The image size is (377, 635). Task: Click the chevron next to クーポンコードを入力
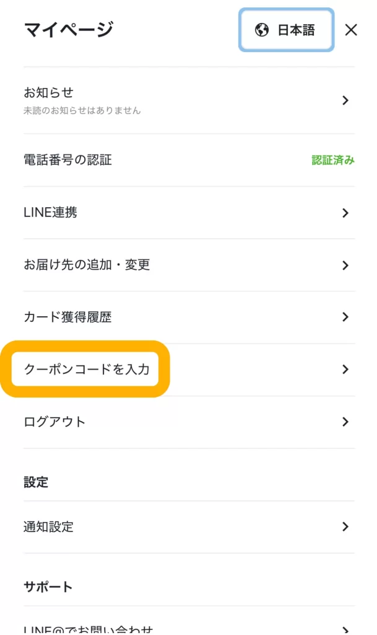click(x=345, y=370)
